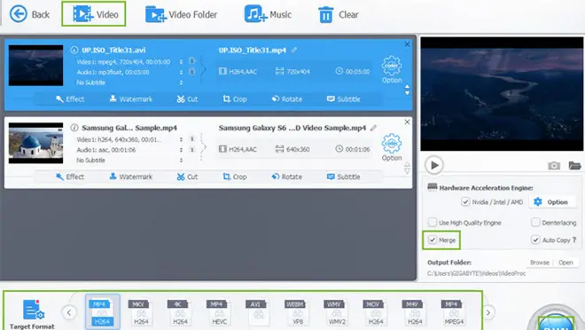This screenshot has width=585, height=330.
Task: Open video track dropdown for Samsung video
Action: [182, 139]
